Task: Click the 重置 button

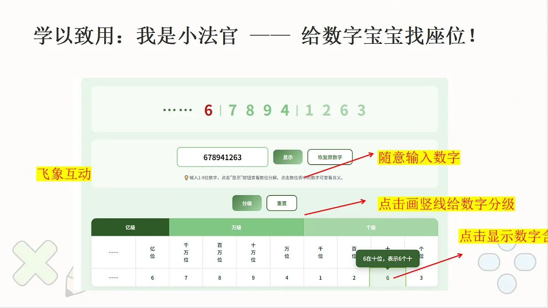Action: pyautogui.click(x=282, y=203)
